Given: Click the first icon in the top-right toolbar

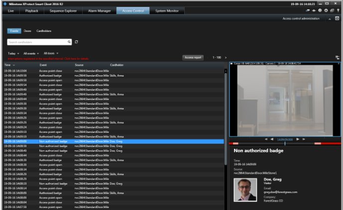Looking at the screenshot, I should [x=308, y=10].
